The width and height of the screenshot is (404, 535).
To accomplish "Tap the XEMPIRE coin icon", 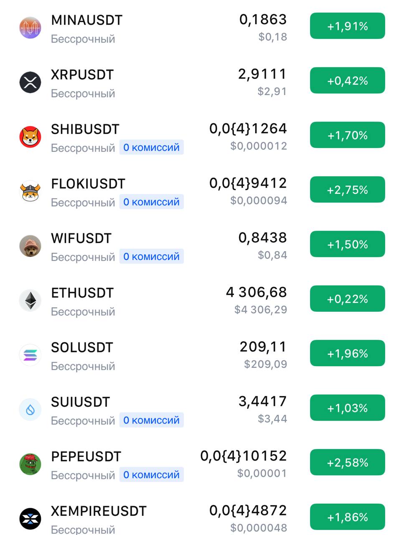I will [30, 519].
